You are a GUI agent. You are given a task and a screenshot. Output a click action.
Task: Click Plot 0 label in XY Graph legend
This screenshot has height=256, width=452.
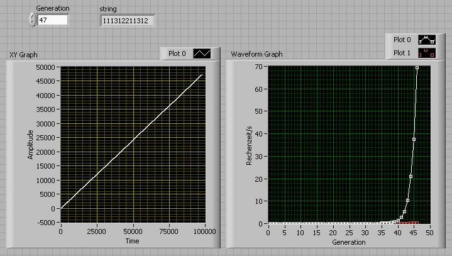pos(177,53)
